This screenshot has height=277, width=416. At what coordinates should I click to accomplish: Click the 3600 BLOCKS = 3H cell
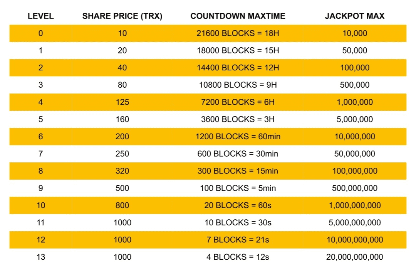point(238,119)
